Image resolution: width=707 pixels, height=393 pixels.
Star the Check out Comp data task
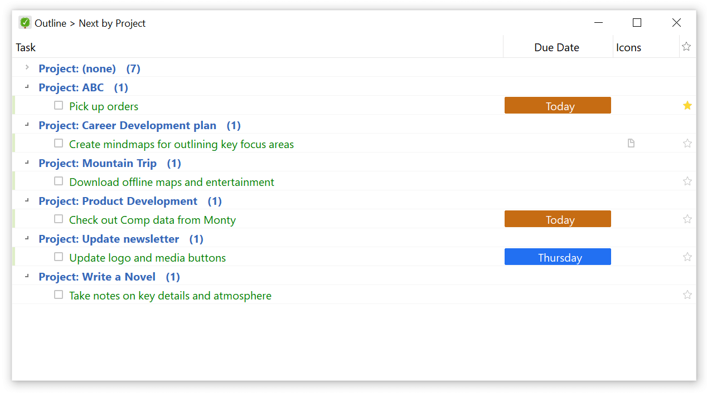687,219
